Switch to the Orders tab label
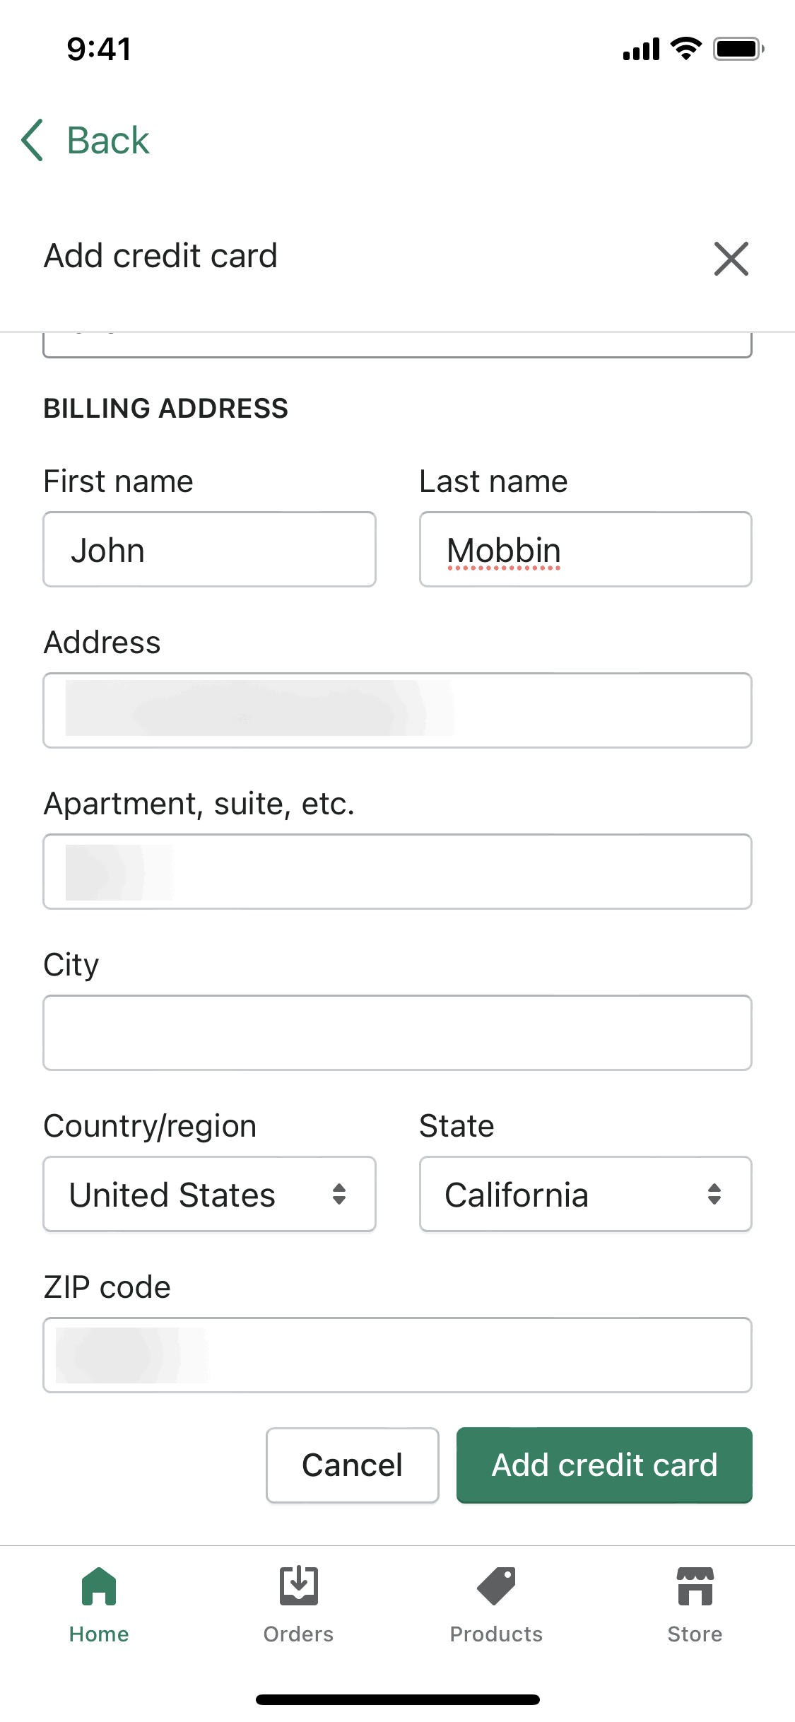This screenshot has height=1722, width=795. click(298, 1634)
